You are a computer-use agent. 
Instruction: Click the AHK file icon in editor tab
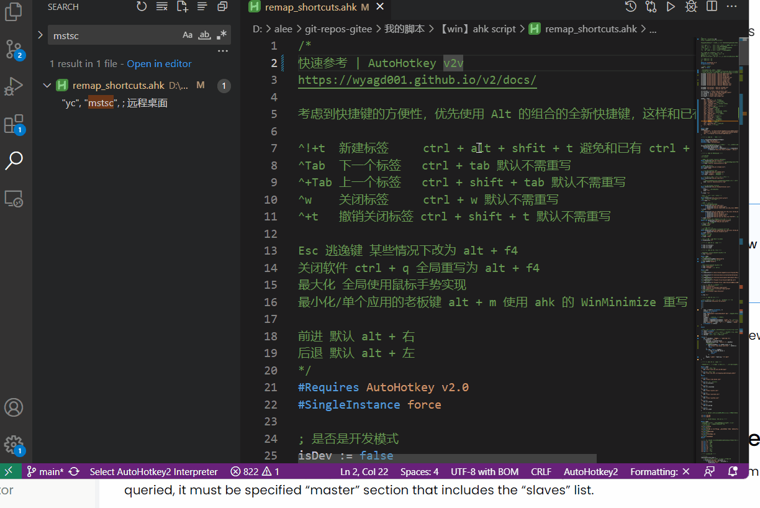tap(255, 7)
